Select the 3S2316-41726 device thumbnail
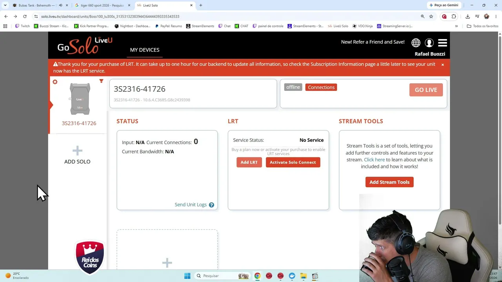Viewport: 502px width, 282px height. coord(80,99)
